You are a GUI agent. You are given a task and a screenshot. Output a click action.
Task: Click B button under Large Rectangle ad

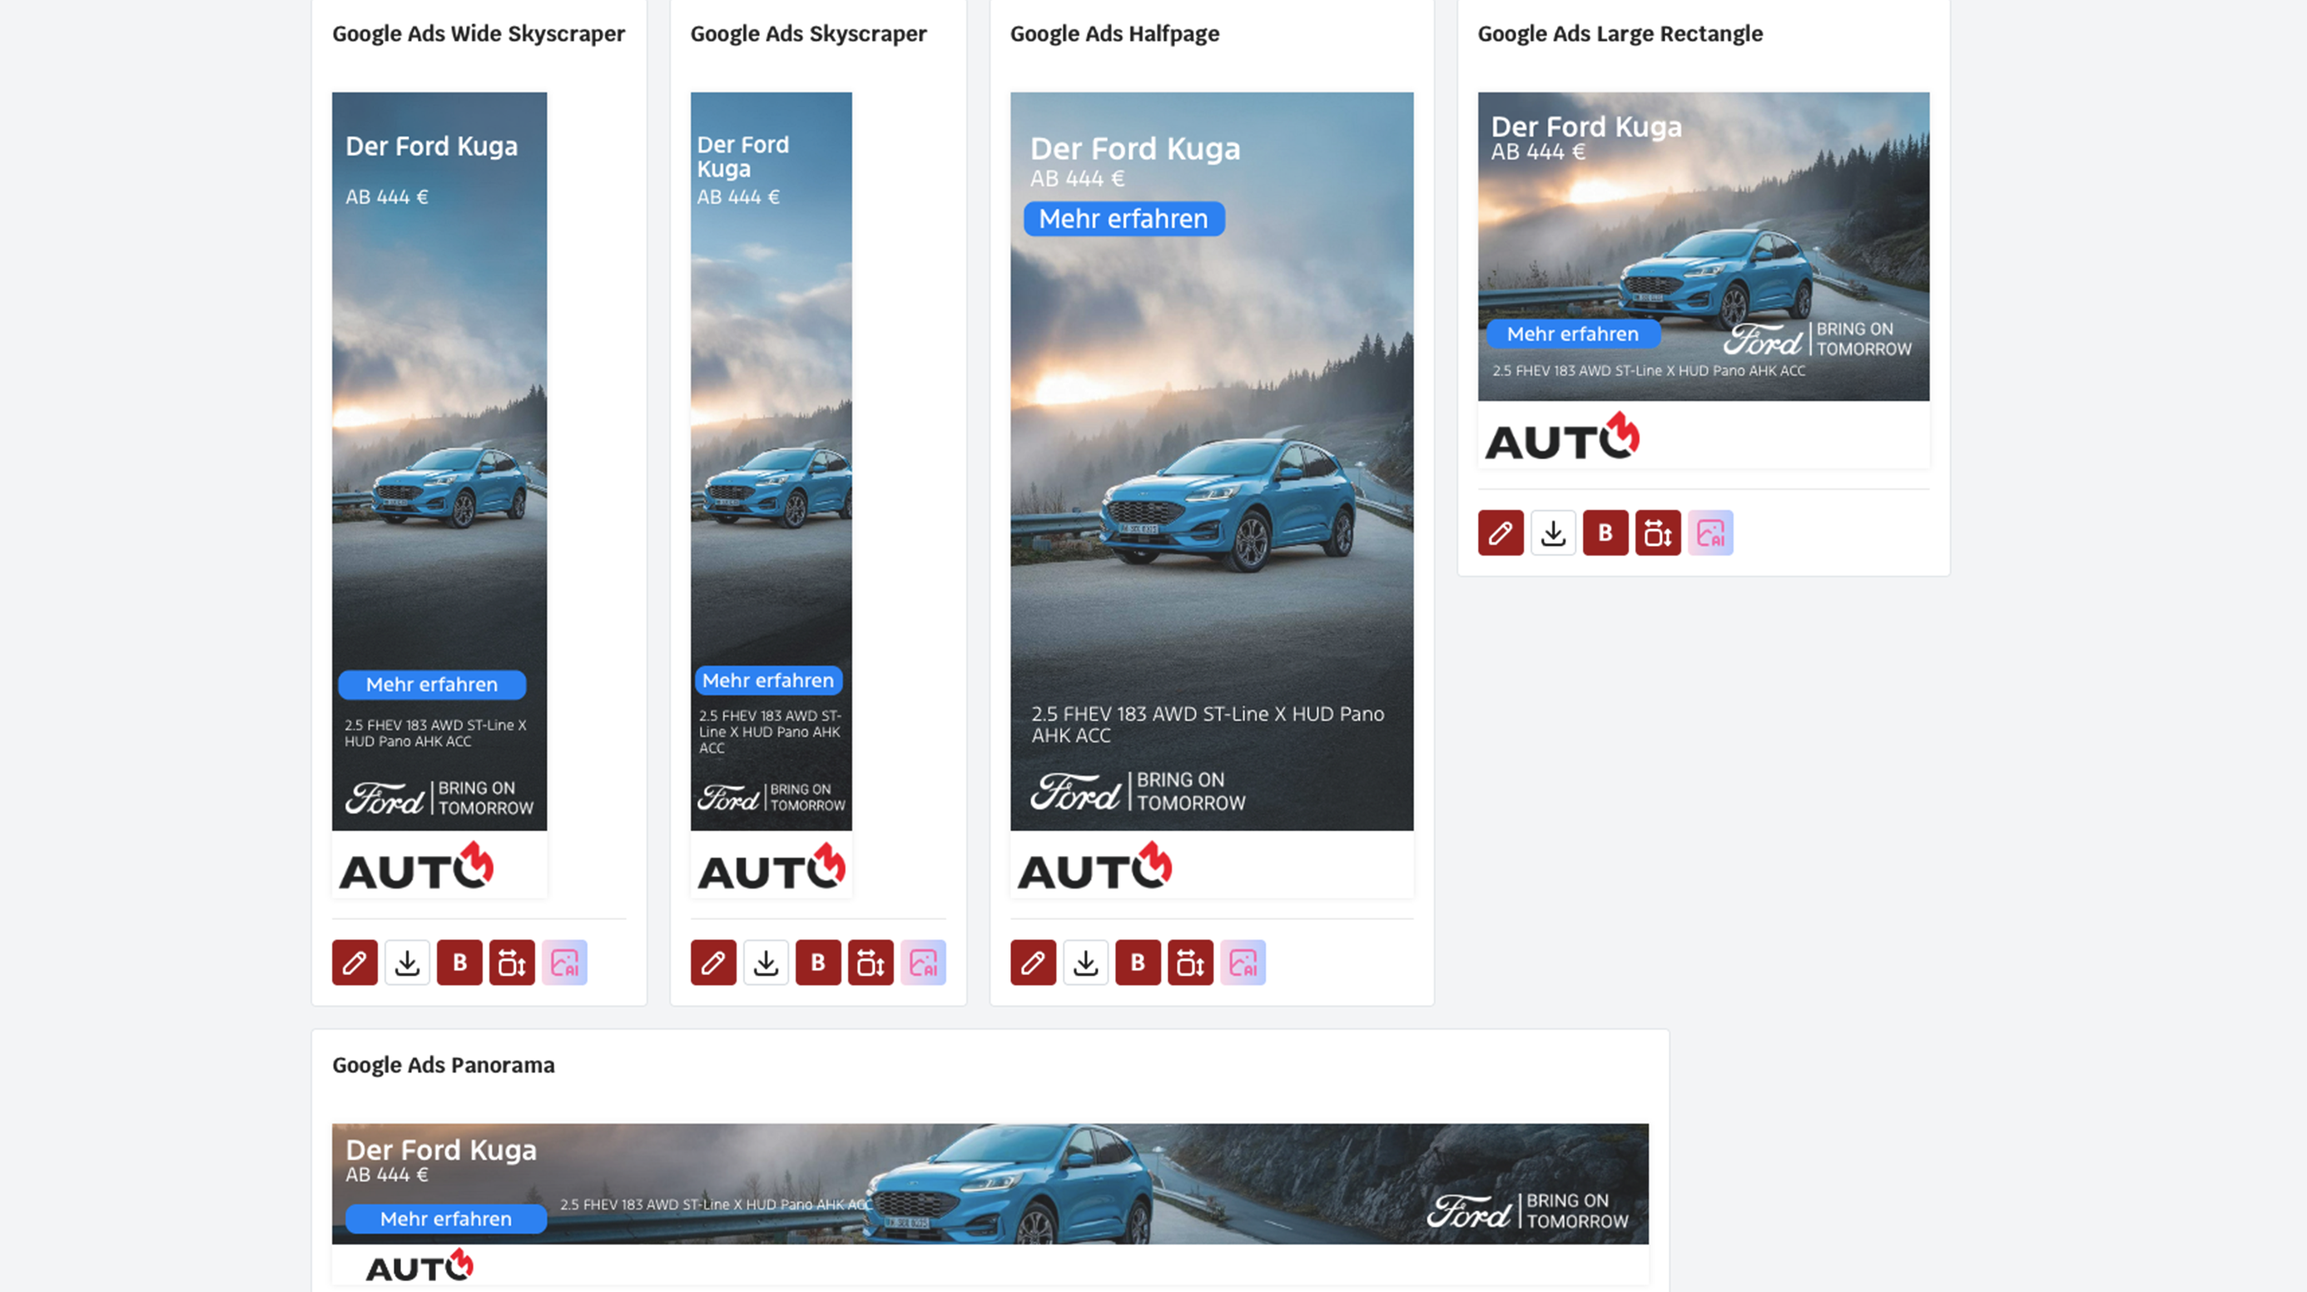pos(1605,532)
